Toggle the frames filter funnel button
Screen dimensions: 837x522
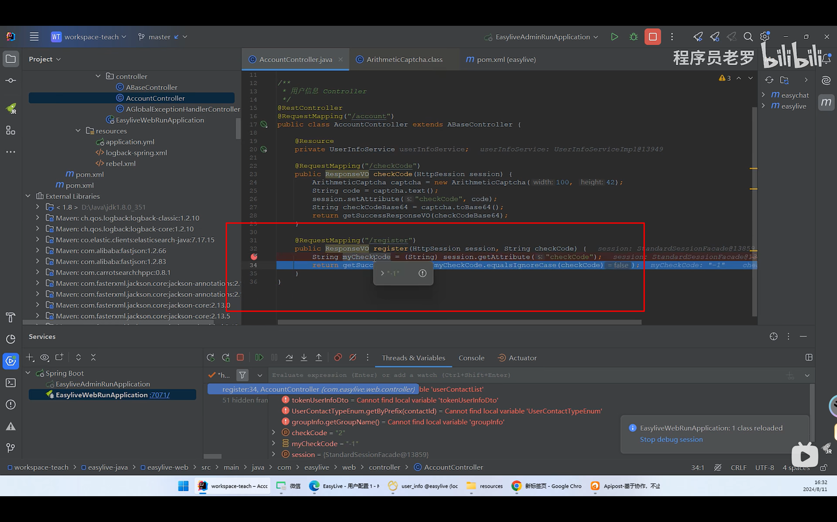242,375
